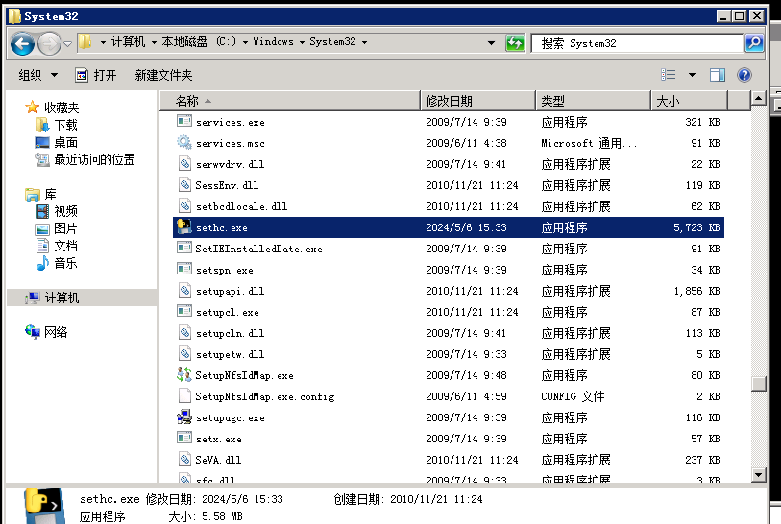This screenshot has width=781, height=524.
Task: Click 新建文件夹 to create a folder
Action: pyautogui.click(x=163, y=75)
